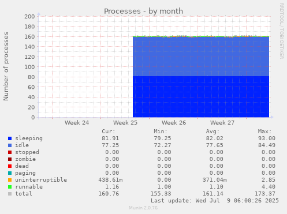Click the uninterruptible legend color swatch

click(10, 180)
